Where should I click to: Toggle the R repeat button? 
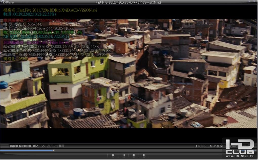coord(60,146)
